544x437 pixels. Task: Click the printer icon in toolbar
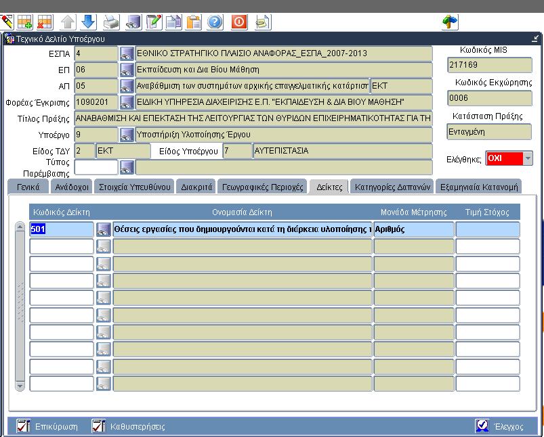tap(111, 22)
